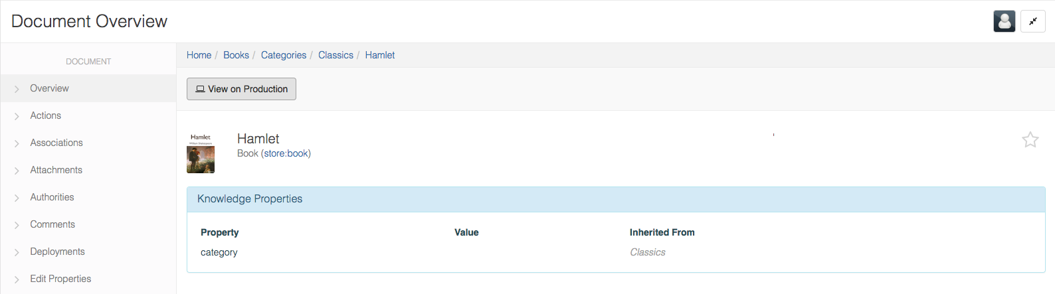Image resolution: width=1055 pixels, height=294 pixels.
Task: Click the Hamlet book cover thumbnail
Action: click(201, 154)
